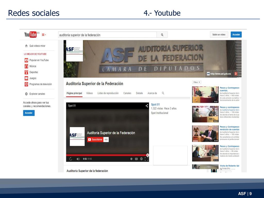Select the Deportes sidebar icon
The image size is (264, 198).
pos(26,72)
